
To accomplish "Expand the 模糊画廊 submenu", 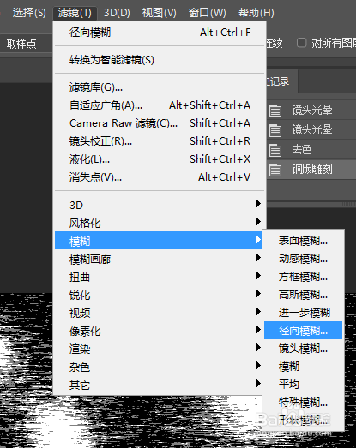I will tap(158, 259).
